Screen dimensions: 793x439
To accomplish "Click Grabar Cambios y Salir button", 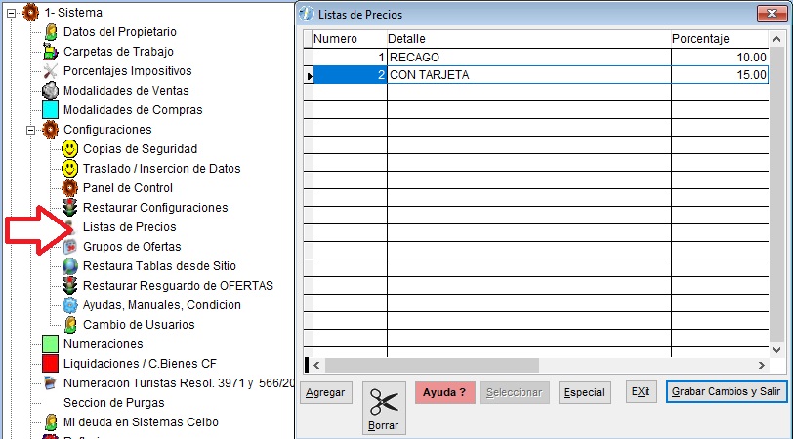I will point(728,392).
